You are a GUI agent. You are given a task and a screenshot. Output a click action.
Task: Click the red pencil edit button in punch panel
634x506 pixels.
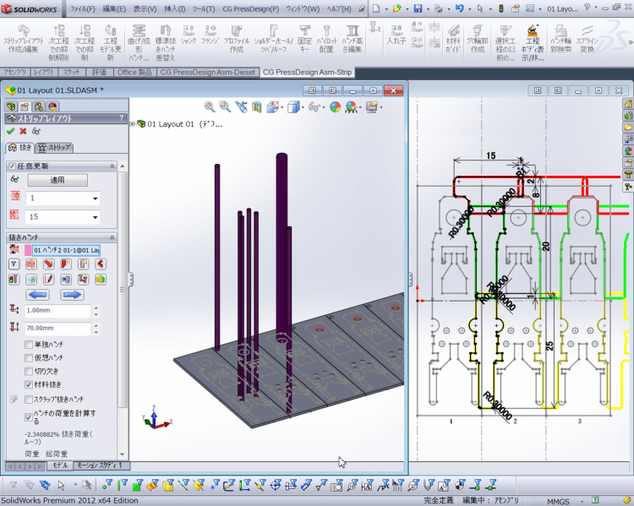coord(48,280)
